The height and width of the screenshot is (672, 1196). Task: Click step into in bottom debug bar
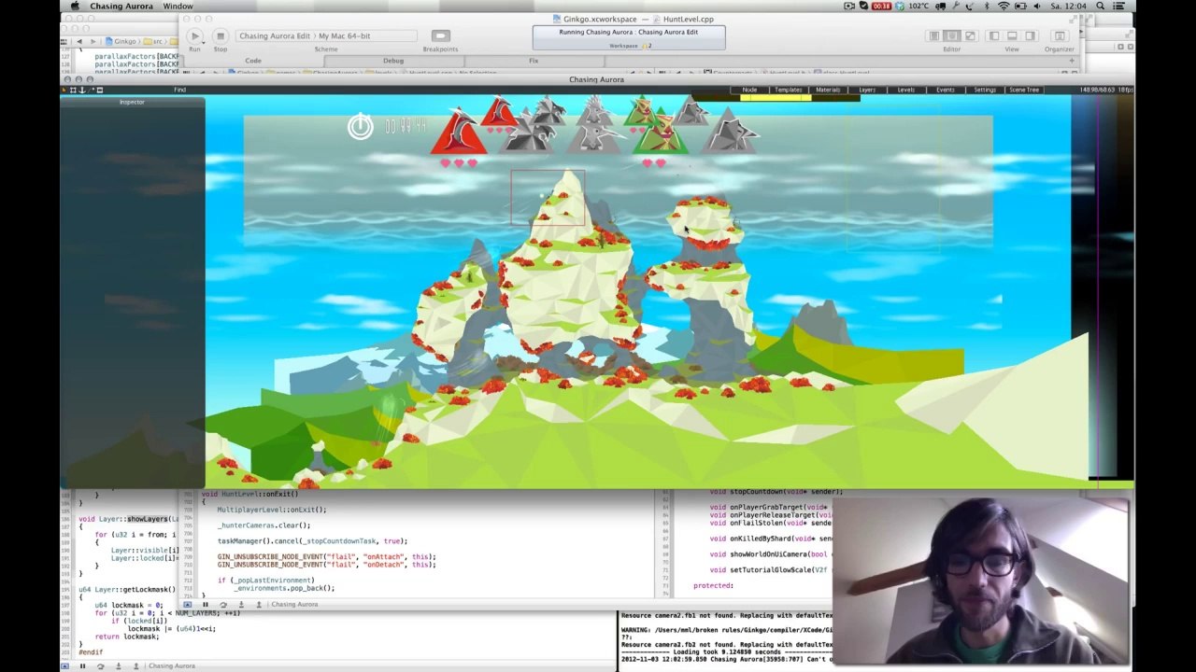point(117,665)
